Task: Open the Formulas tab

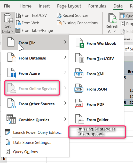Action: click(x=97, y=6)
